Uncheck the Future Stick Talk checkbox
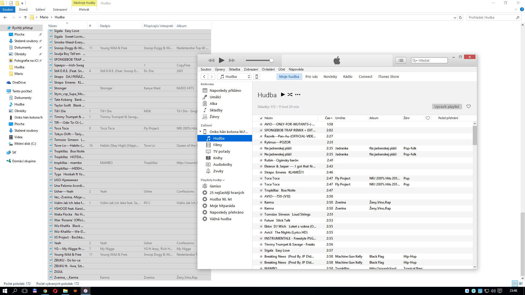This screenshot has width=525, height=295. click(x=261, y=220)
